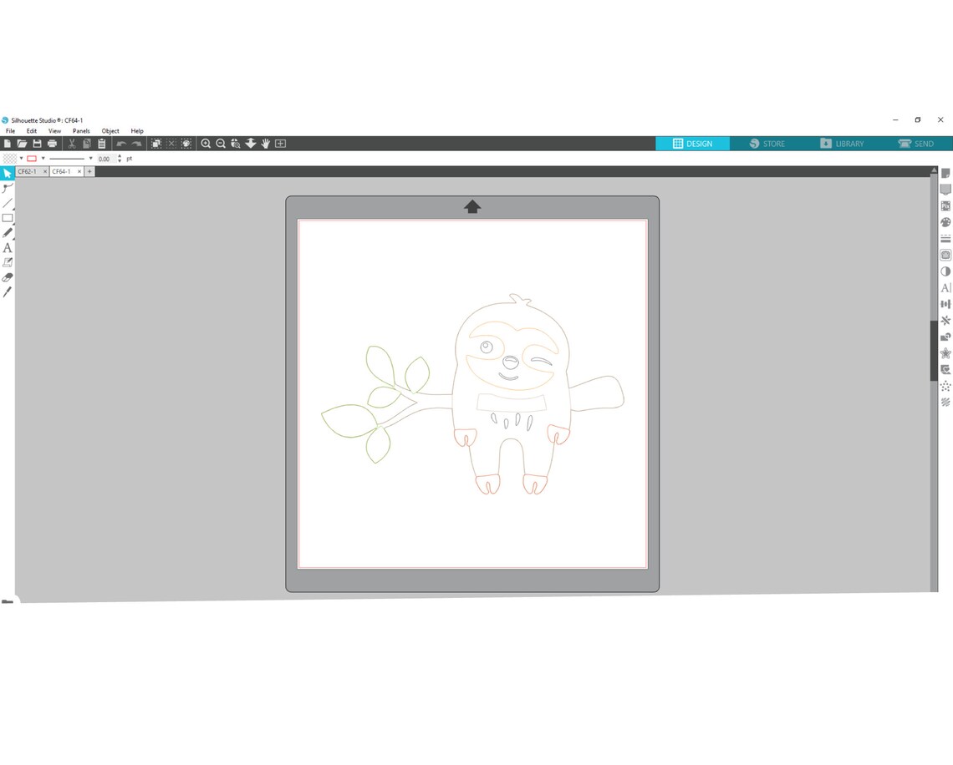Redo the last action
The height and width of the screenshot is (765, 953).
tap(136, 144)
